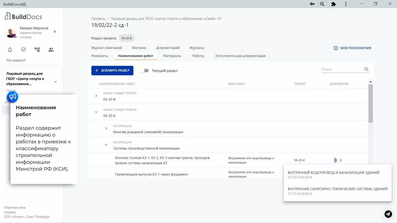
Task: Click the team members icon in sidebar
Action: [51, 49]
